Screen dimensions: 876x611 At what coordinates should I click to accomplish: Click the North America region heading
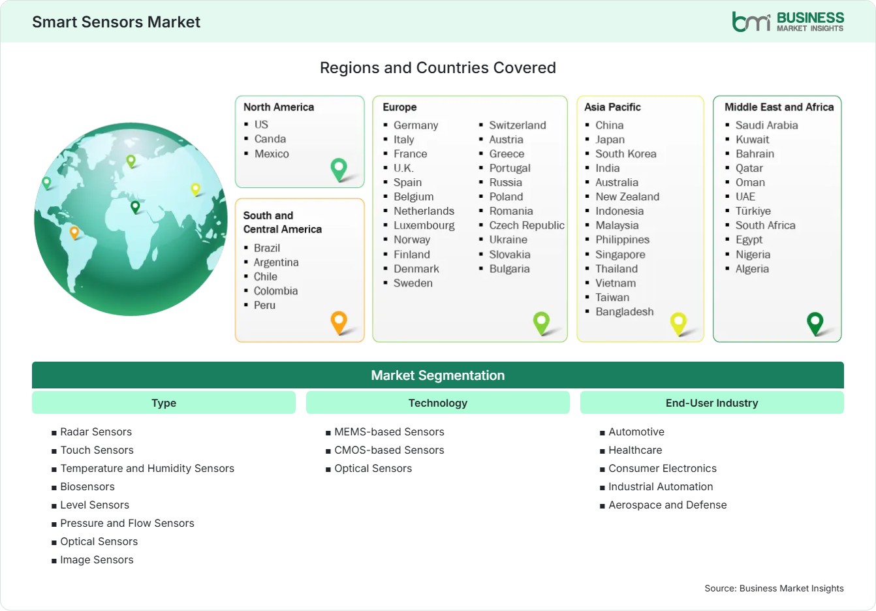click(x=279, y=107)
